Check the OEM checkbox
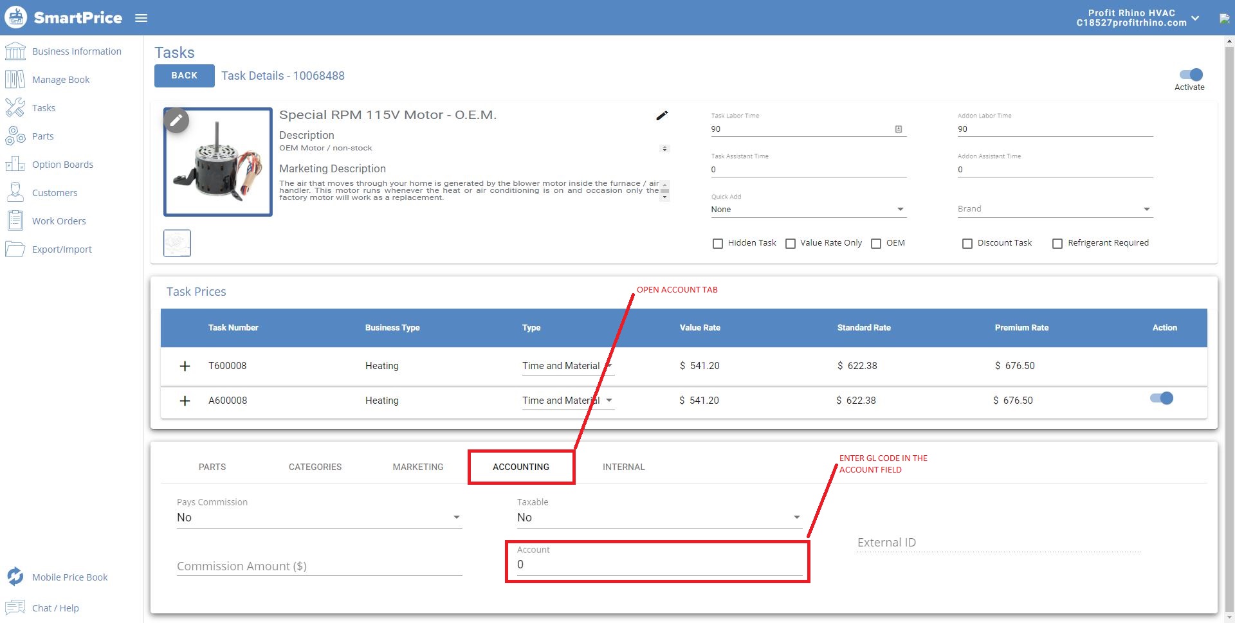The height and width of the screenshot is (623, 1235). (x=875, y=243)
